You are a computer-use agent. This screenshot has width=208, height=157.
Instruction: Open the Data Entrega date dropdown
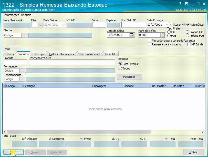click(x=167, y=25)
